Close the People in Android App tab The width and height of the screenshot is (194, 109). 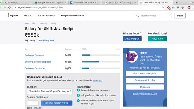[x=66, y=2]
